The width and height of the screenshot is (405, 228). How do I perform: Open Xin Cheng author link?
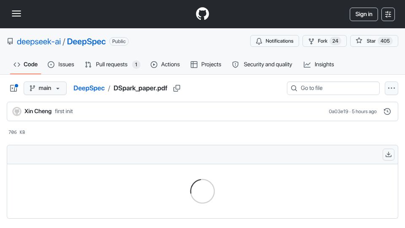38,111
